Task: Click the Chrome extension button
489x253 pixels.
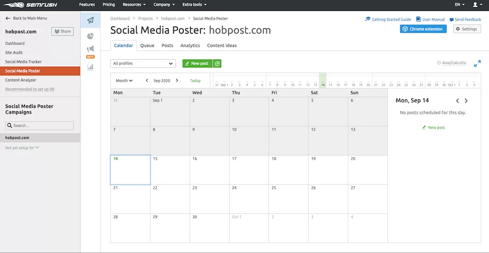Action: point(423,29)
